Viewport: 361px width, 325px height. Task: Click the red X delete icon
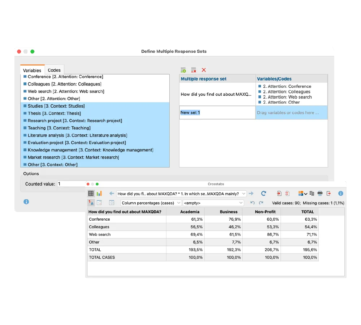pos(204,70)
